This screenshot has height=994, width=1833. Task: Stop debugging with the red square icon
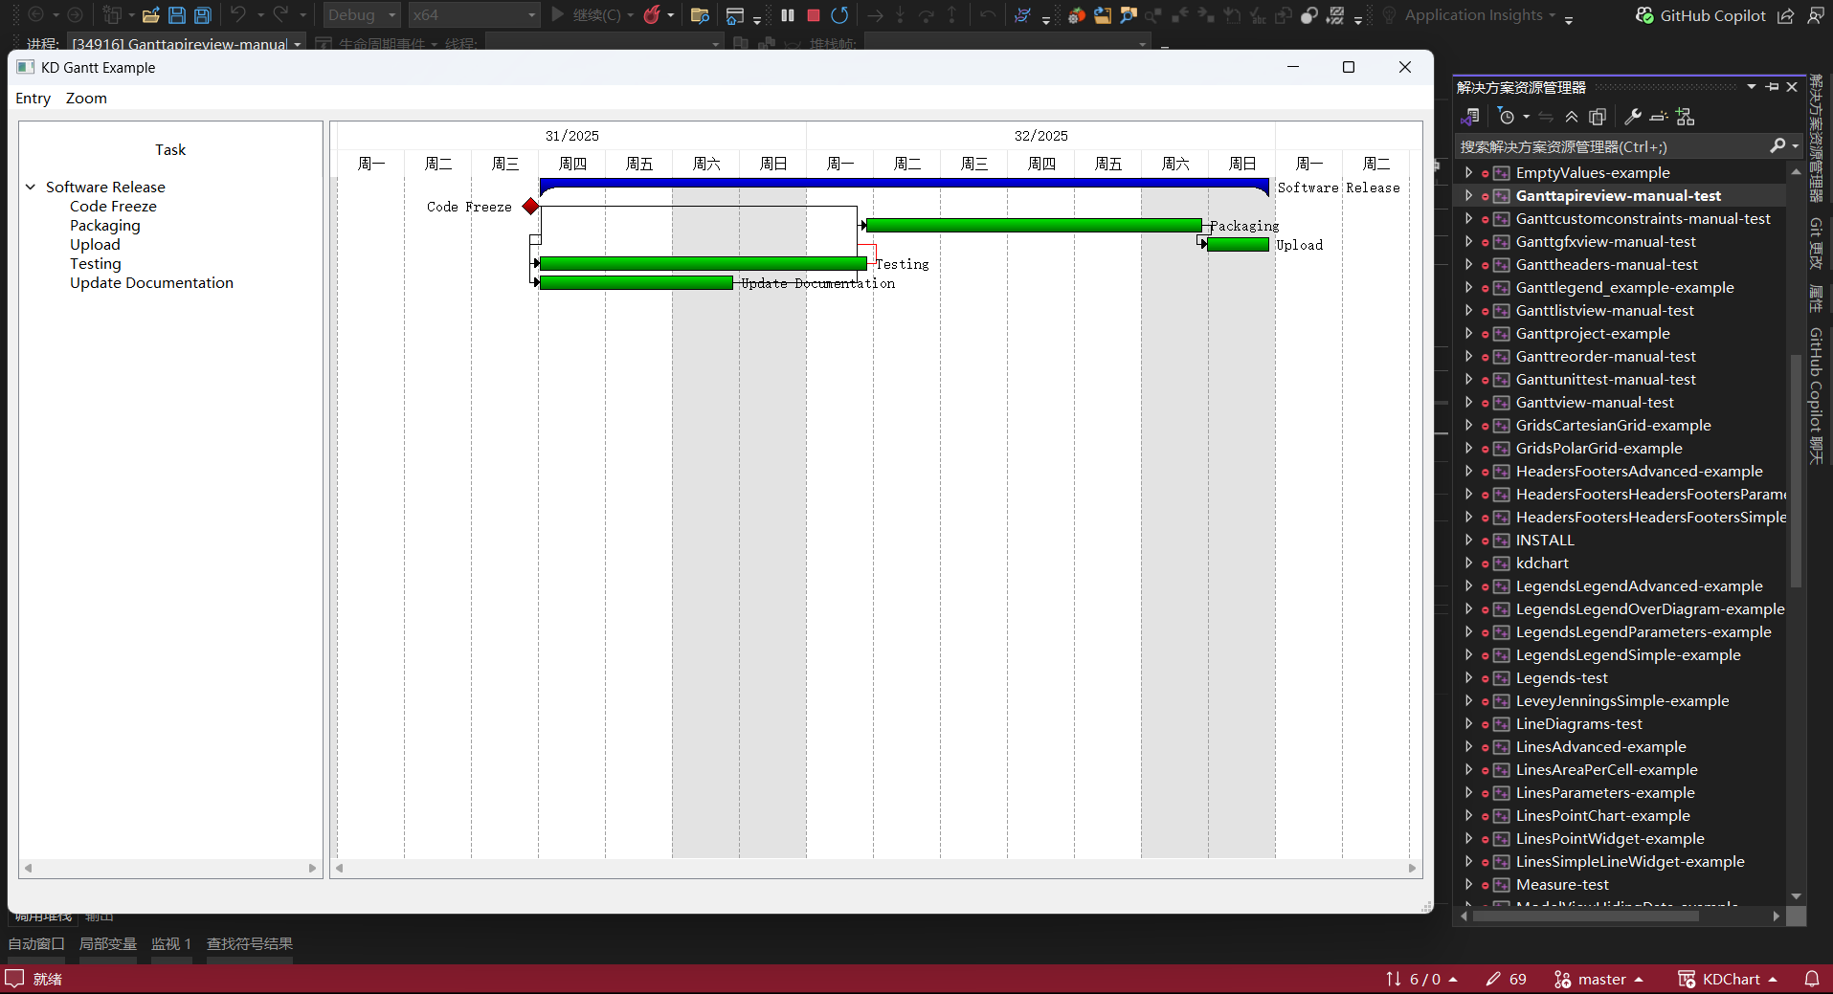pos(814,15)
